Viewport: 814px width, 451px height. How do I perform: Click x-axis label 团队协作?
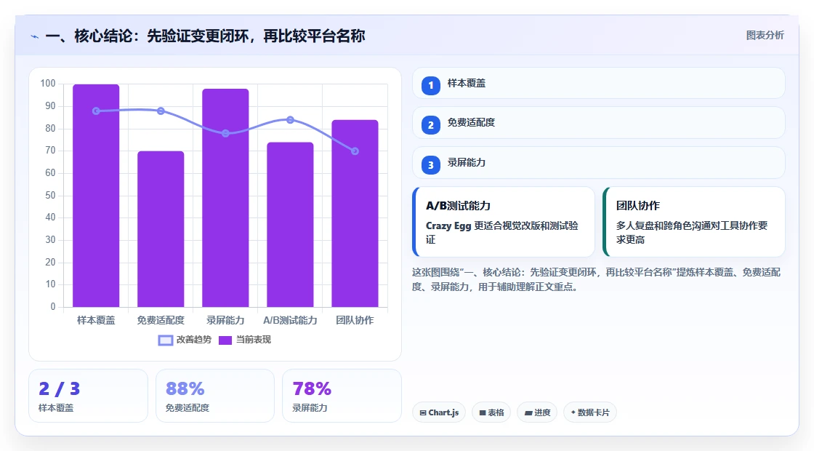(x=355, y=320)
